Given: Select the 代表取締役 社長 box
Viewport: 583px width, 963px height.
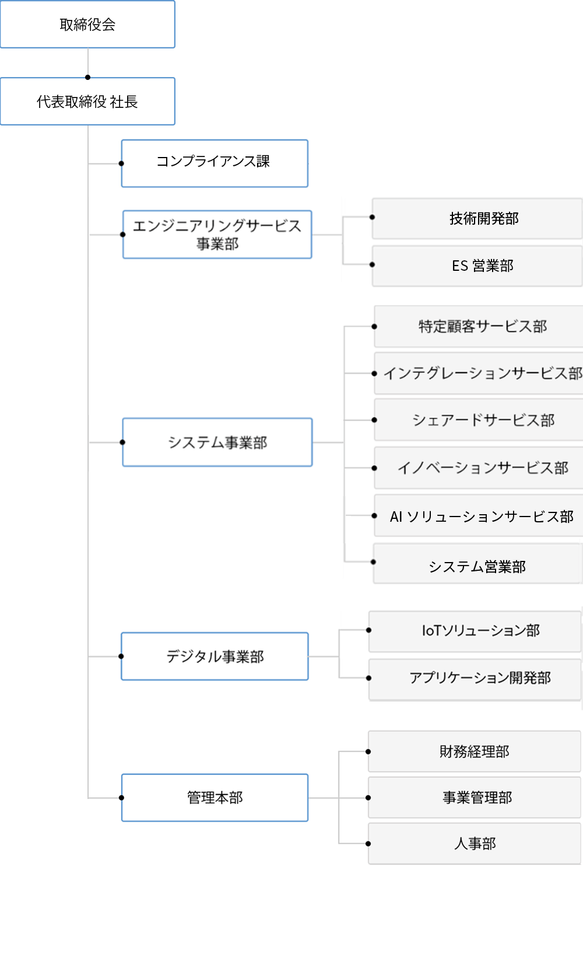Looking at the screenshot, I should point(87,102).
